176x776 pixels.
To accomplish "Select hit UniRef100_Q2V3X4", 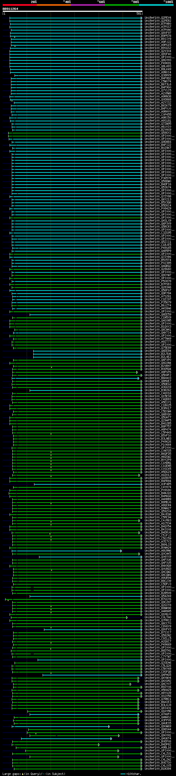I will coord(158,51).
